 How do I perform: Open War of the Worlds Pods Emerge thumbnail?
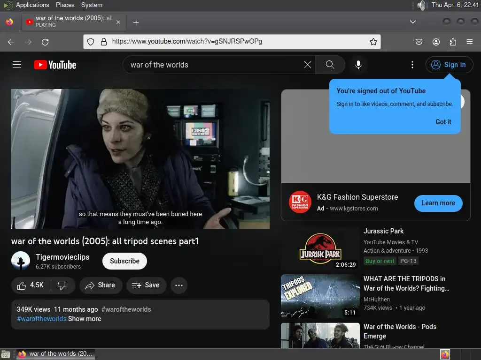pyautogui.click(x=320, y=335)
